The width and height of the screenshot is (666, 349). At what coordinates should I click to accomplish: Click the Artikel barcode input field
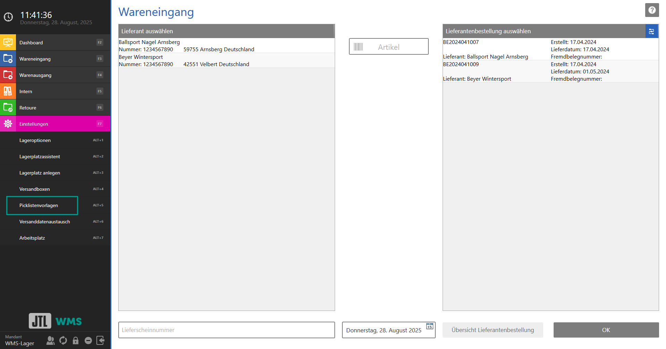click(388, 47)
